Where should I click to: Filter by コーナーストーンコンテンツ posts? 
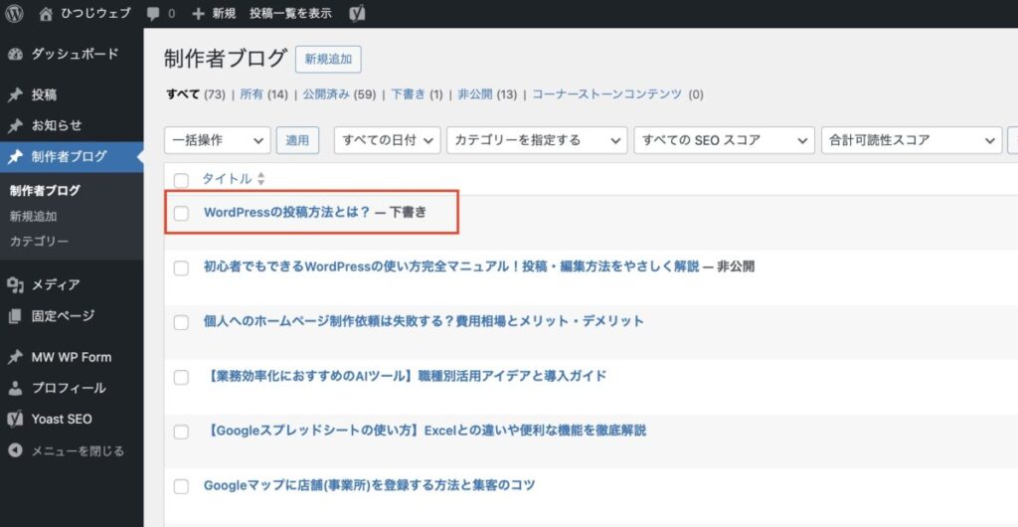click(x=607, y=94)
